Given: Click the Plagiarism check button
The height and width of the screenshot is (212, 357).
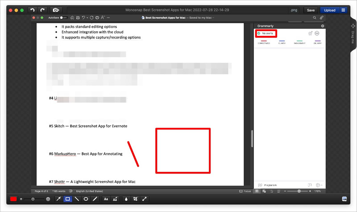Looking at the screenshot, I should point(267,185).
